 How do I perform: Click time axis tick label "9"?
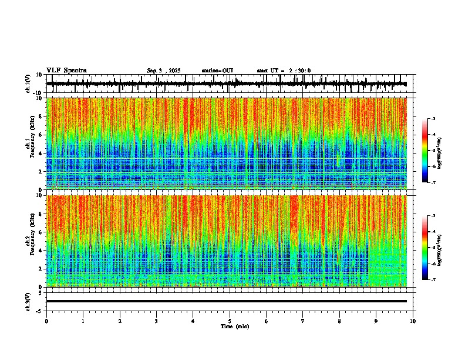(x=376, y=321)
